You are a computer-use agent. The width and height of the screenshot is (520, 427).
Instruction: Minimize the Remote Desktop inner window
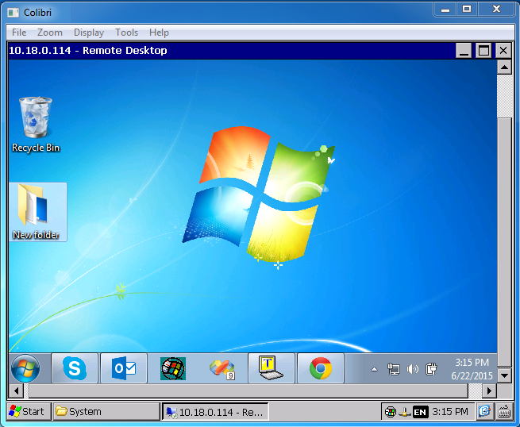tap(464, 51)
